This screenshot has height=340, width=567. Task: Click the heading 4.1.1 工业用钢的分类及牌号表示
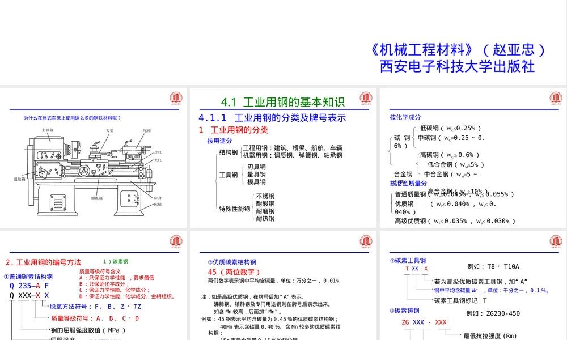(x=272, y=118)
